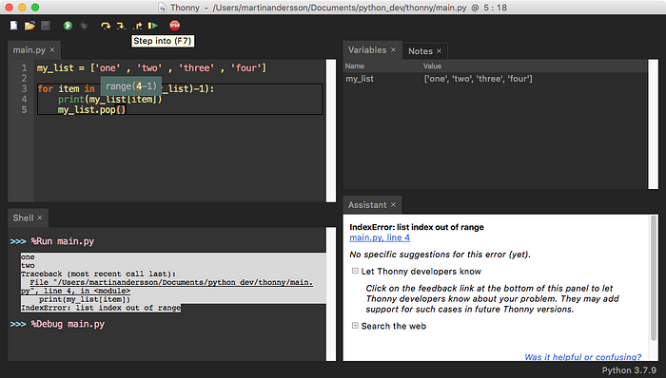This screenshot has width=666, height=378.
Task: Run current script with green play icon
Action: tap(68, 26)
